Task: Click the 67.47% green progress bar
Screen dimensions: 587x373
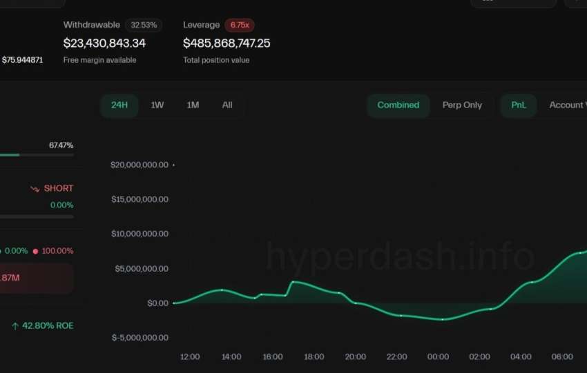Action: (10, 154)
